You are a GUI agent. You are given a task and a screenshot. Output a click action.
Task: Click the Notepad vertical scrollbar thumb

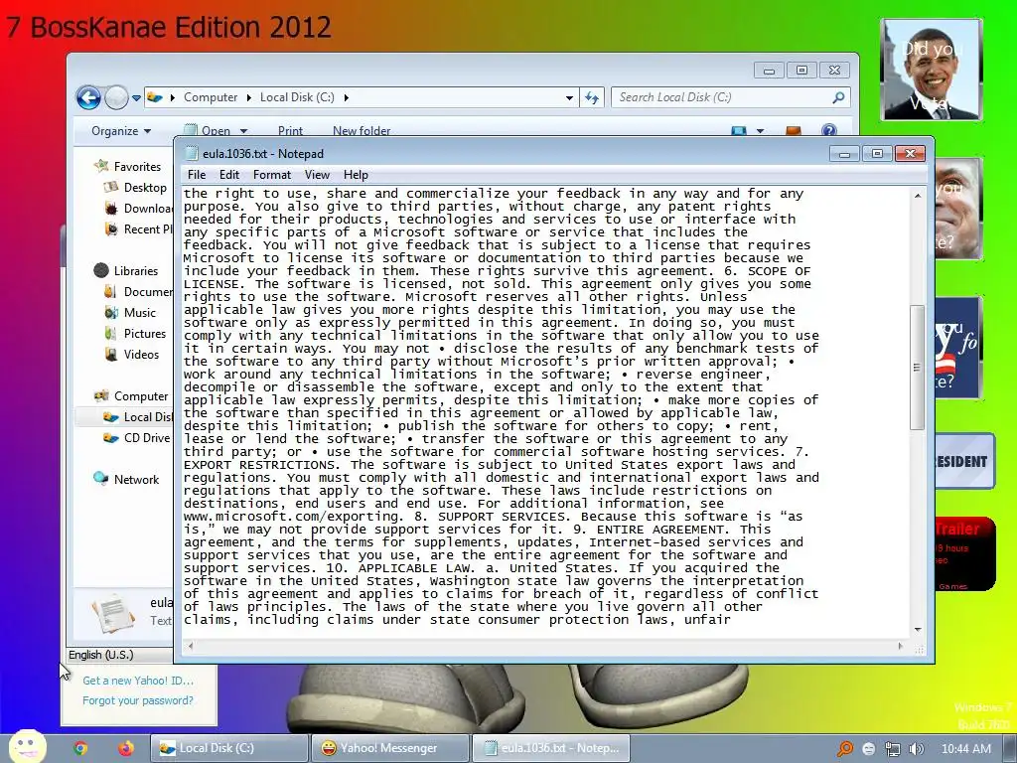point(917,367)
